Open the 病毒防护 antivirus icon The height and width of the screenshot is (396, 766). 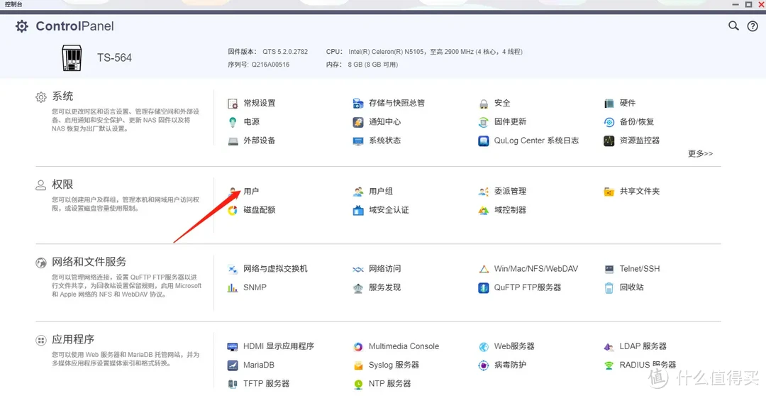click(x=484, y=365)
